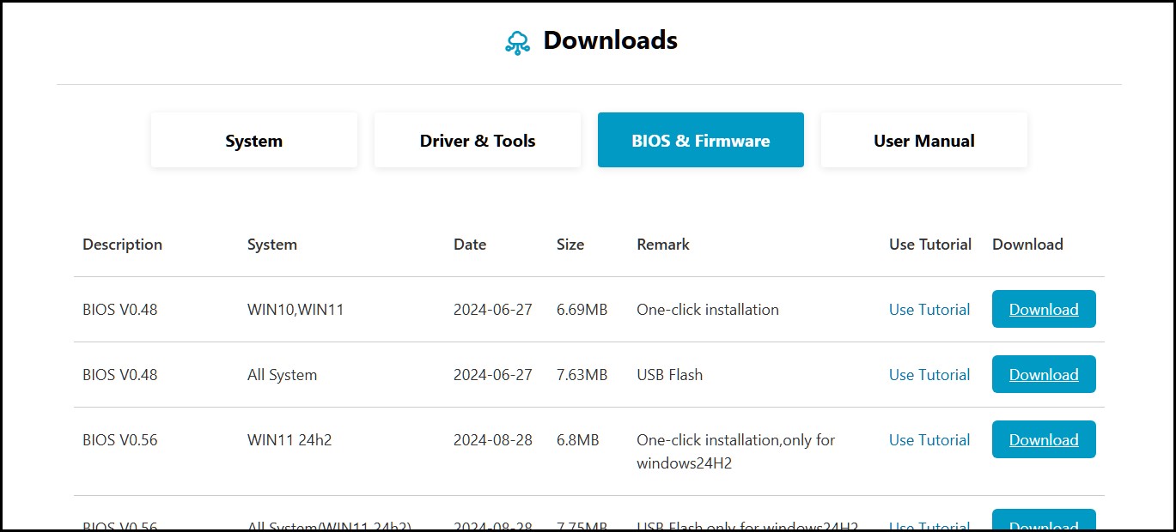
Task: Open Use Tutorial for BIOS V0.48 USB Flash
Action: point(929,375)
